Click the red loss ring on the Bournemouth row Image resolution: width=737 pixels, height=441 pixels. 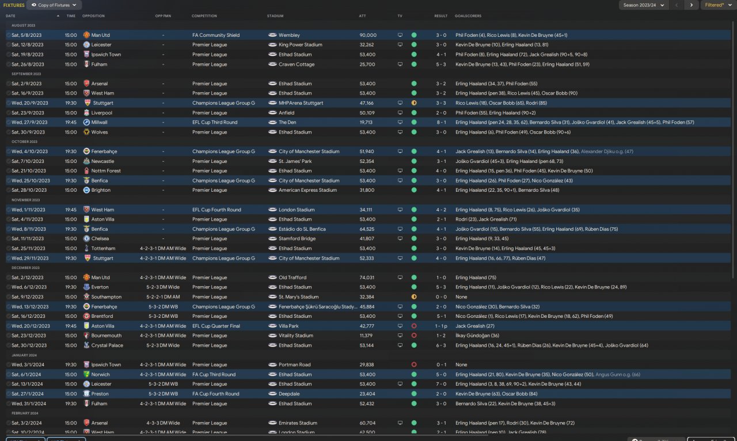pyautogui.click(x=414, y=336)
